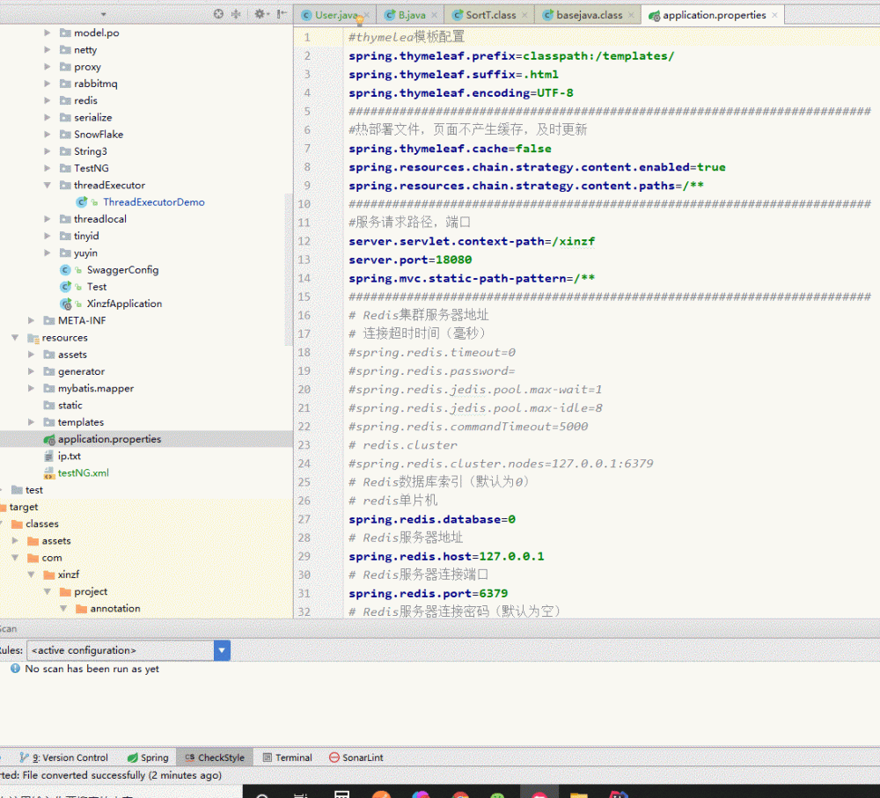Click the hide project panel icon
The width and height of the screenshot is (880, 798).
coord(282,14)
